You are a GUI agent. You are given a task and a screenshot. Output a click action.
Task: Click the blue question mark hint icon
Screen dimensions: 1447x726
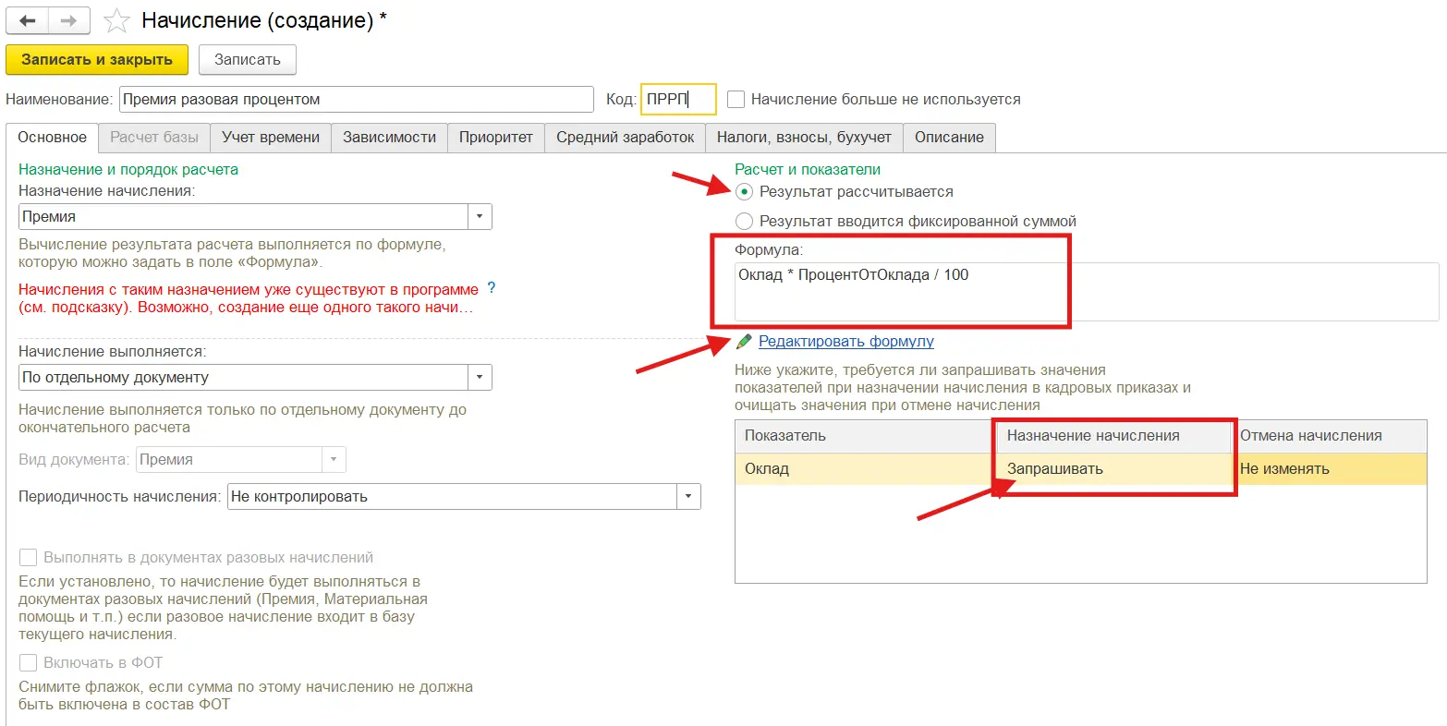492,288
